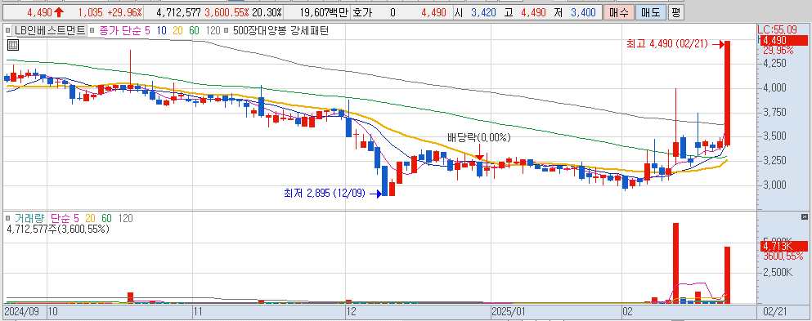
Task: Click the 4,712,577주(3,600.55%) volume readout
Action: tap(58, 229)
